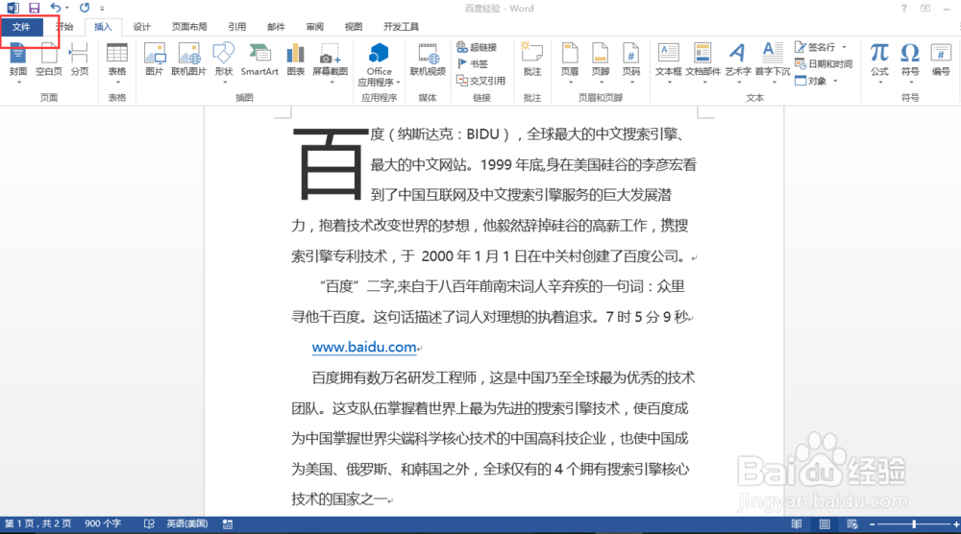Insert a page break with 分页
Image resolution: width=961 pixels, height=534 pixels.
(80, 61)
